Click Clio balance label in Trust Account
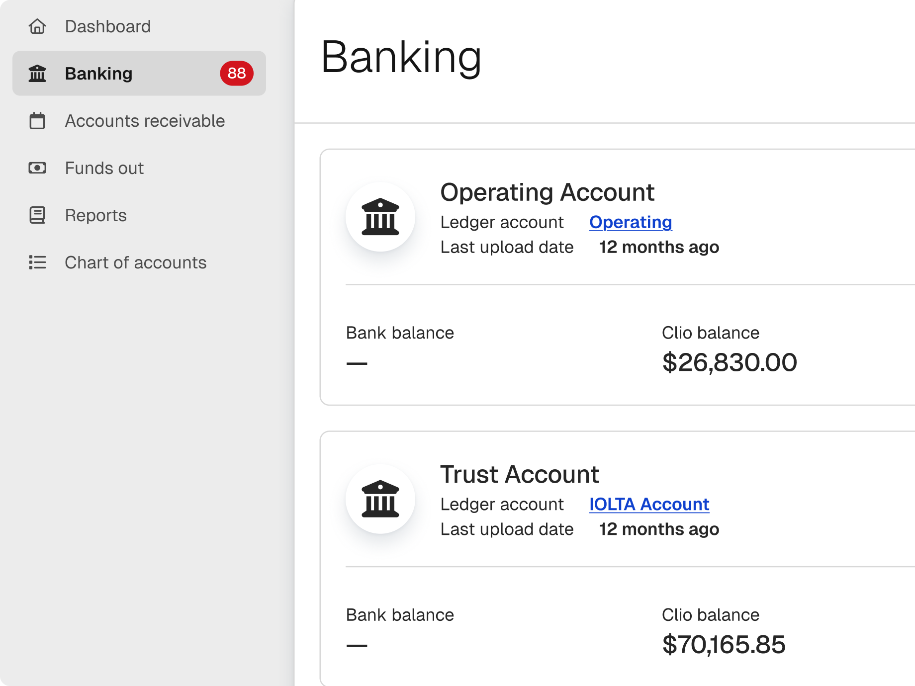This screenshot has width=915, height=686. click(711, 615)
